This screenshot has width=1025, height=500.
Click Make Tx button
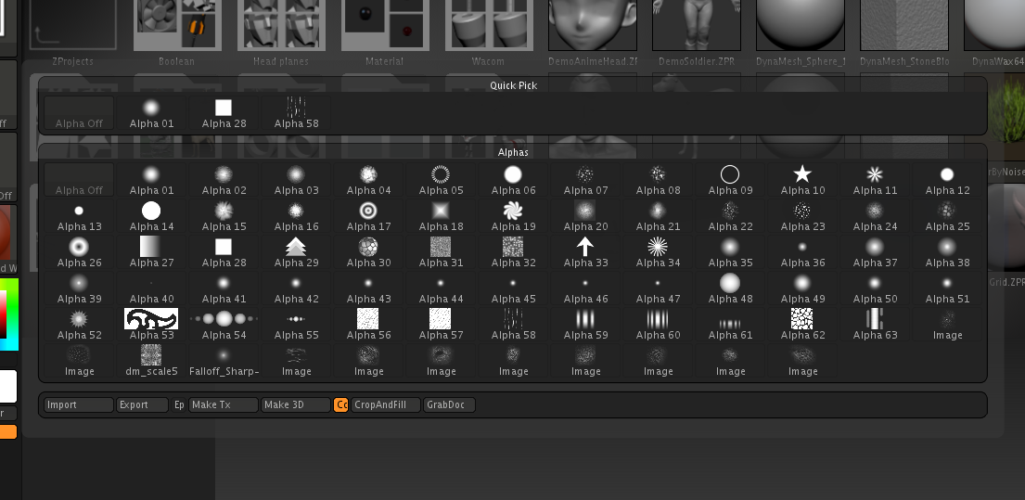[x=224, y=404]
